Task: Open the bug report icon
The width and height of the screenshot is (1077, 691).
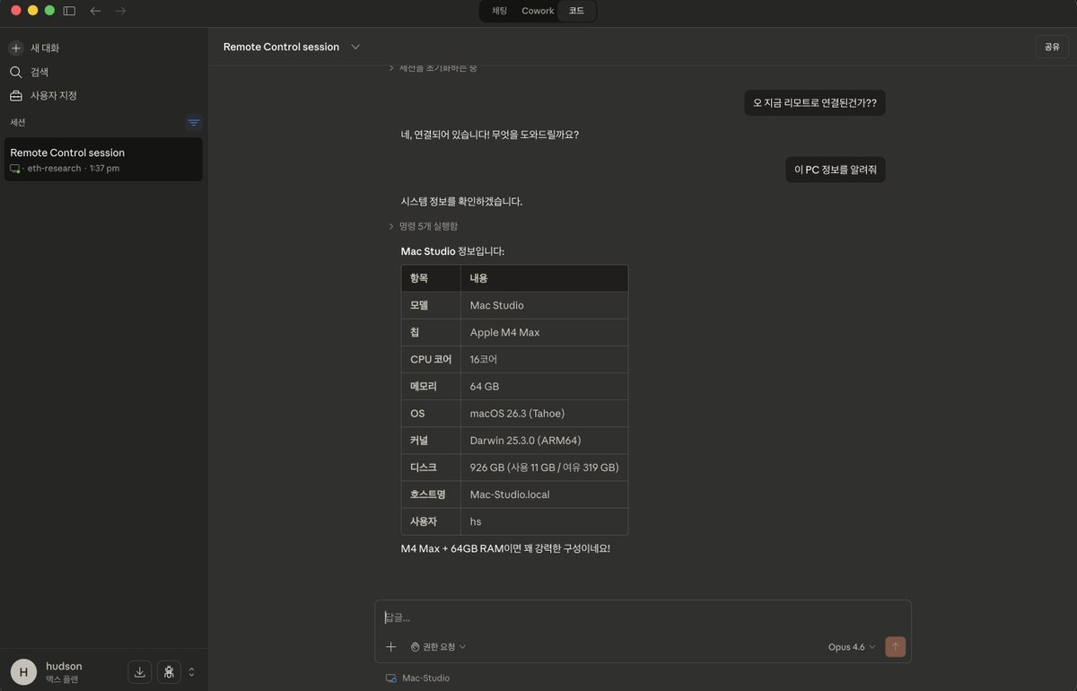Action: coord(169,671)
